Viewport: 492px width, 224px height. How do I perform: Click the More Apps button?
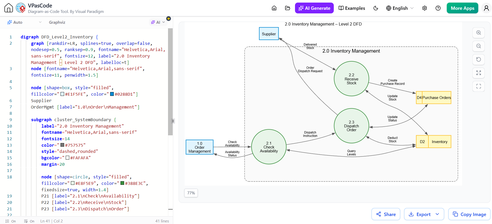pos(462,8)
